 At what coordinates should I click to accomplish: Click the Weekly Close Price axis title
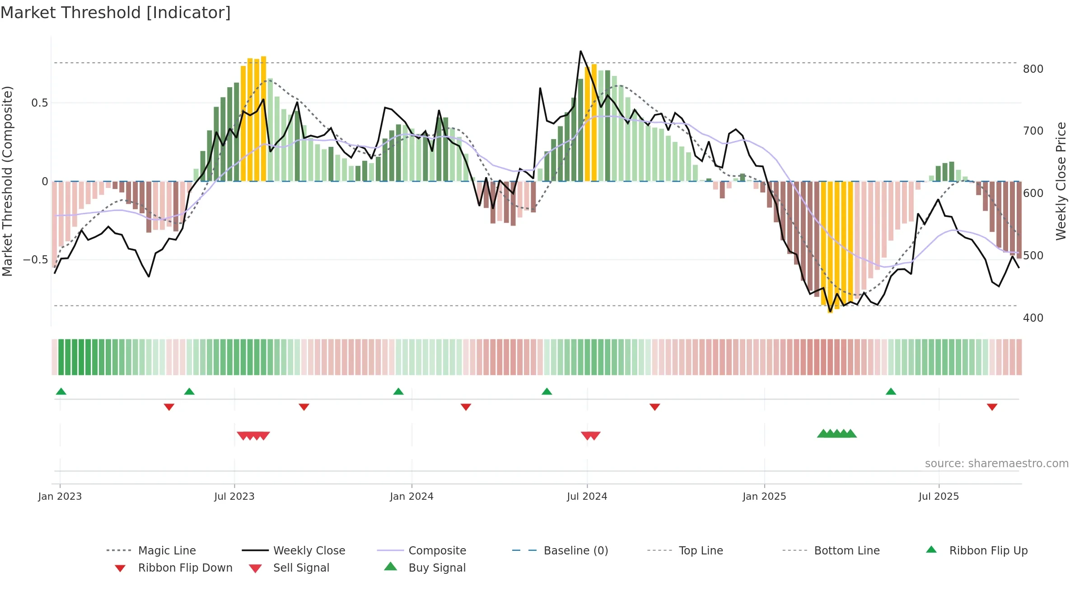pyautogui.click(x=1061, y=181)
